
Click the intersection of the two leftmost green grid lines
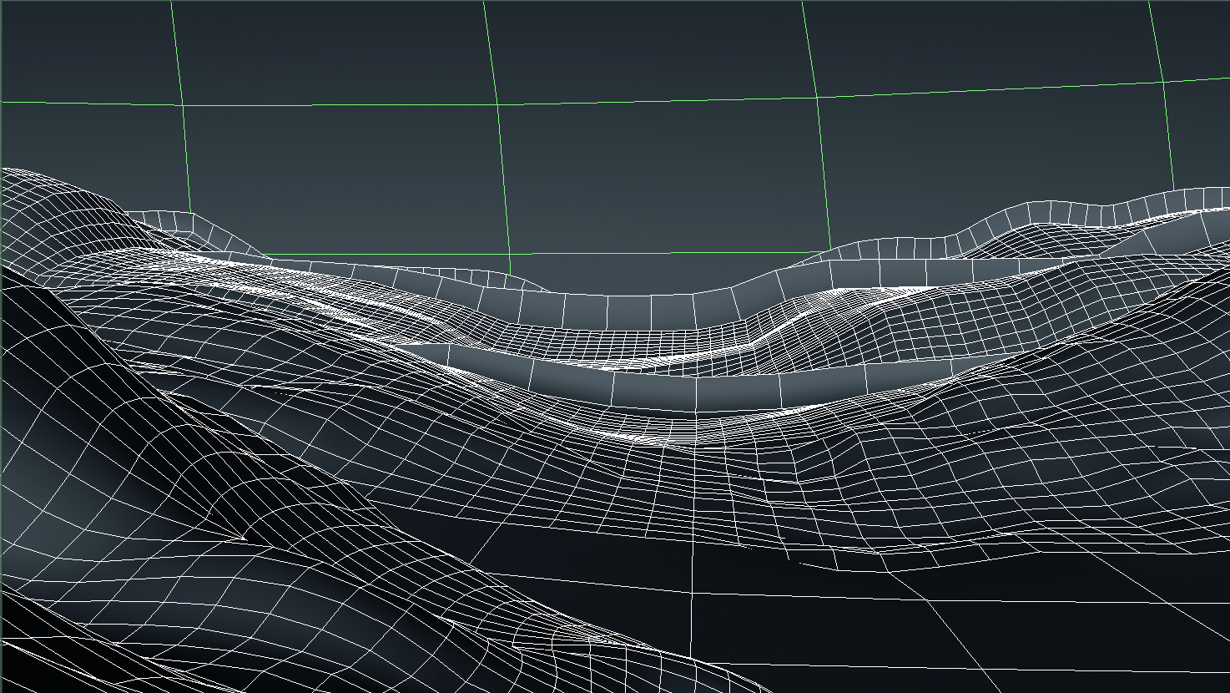(183, 105)
